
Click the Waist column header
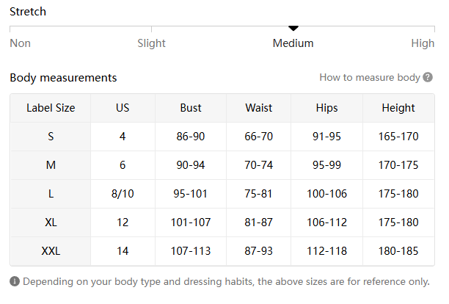click(x=259, y=108)
